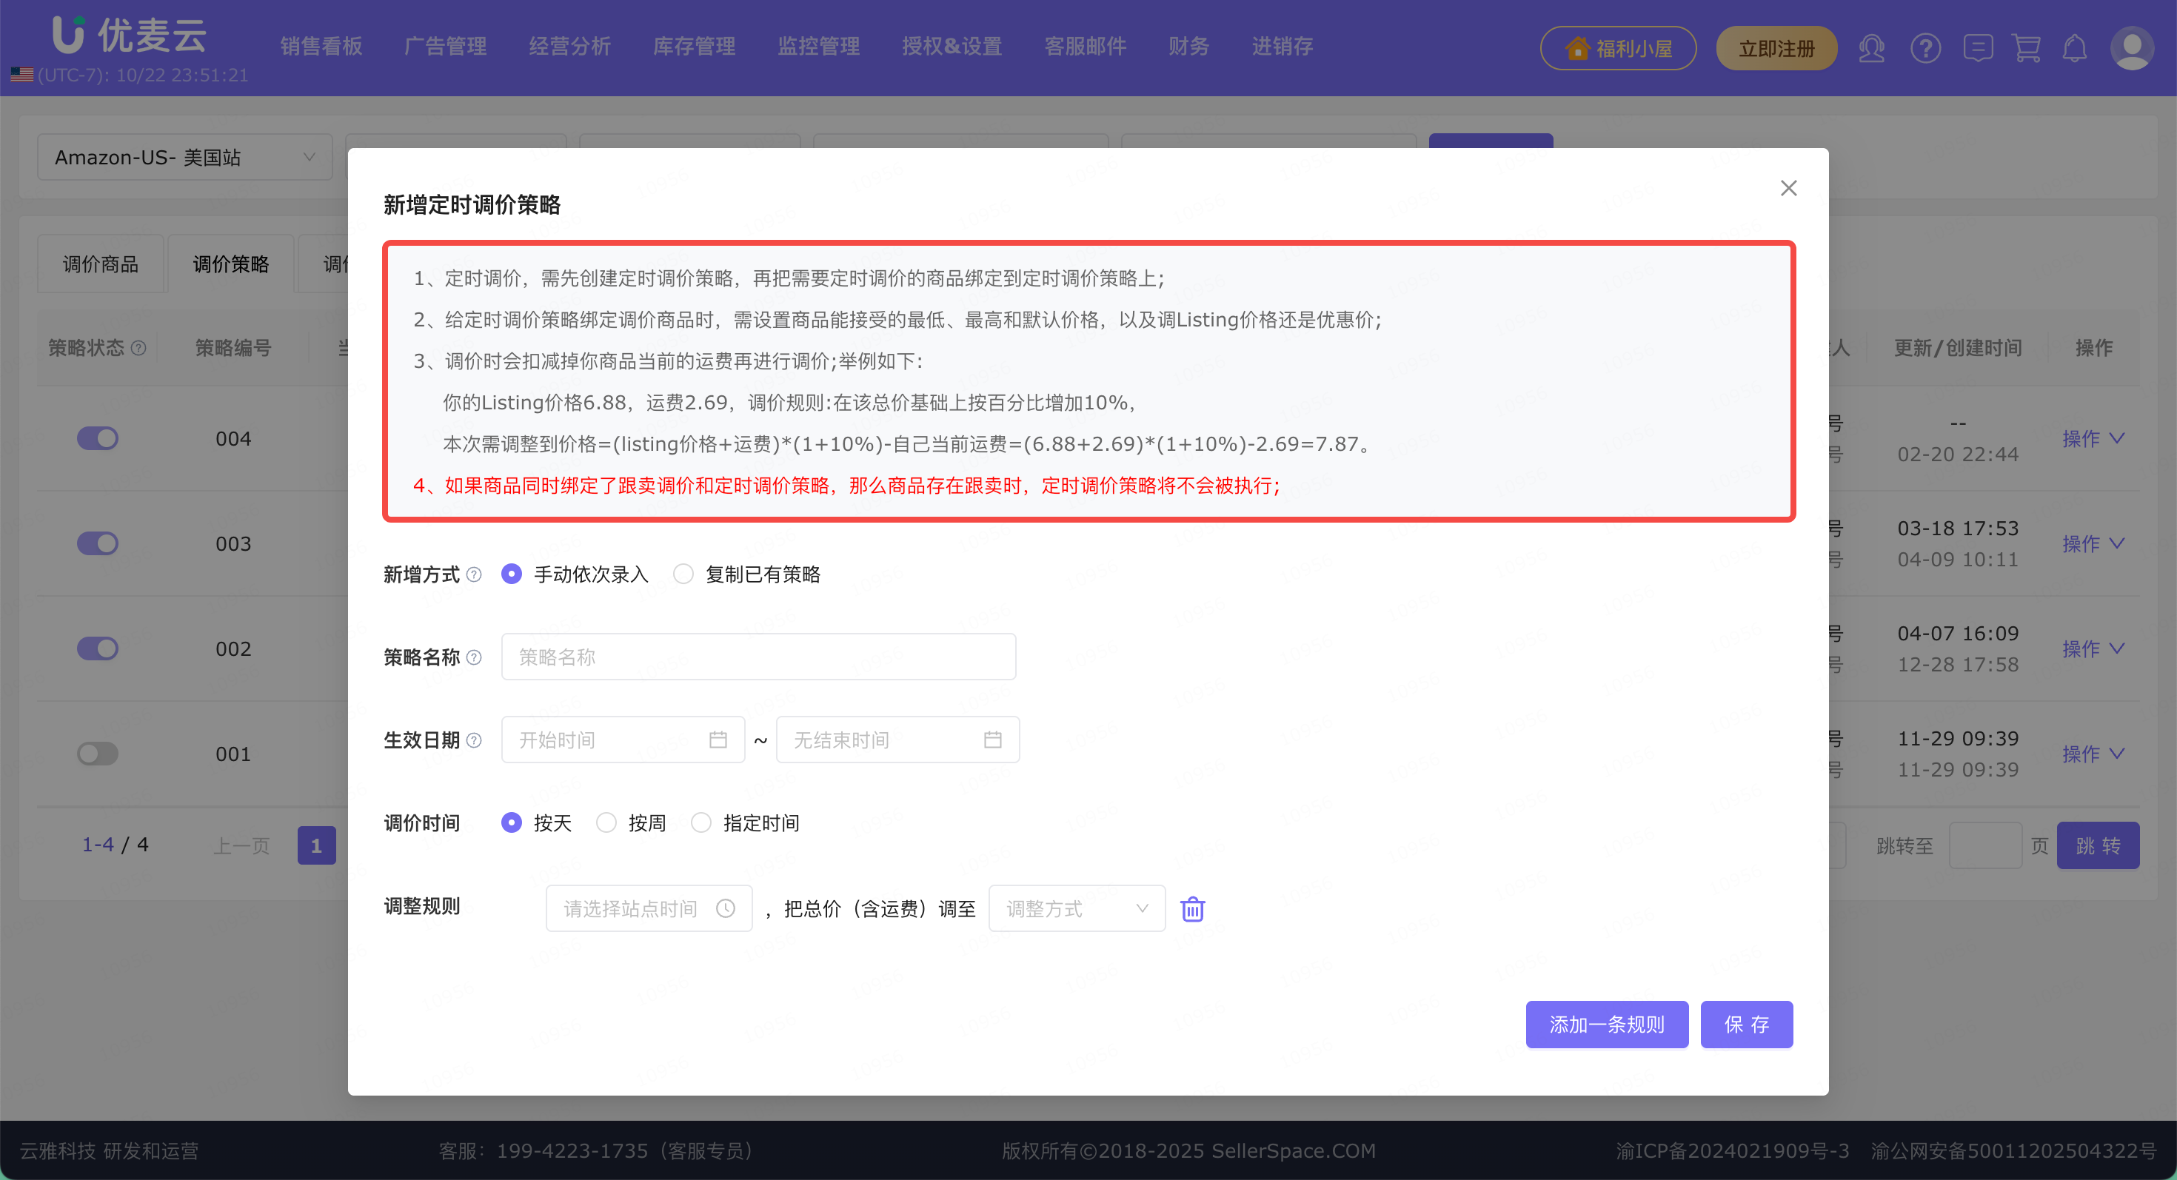2177x1180 pixels.
Task: Click into the 策略名称 input field
Action: pos(758,657)
